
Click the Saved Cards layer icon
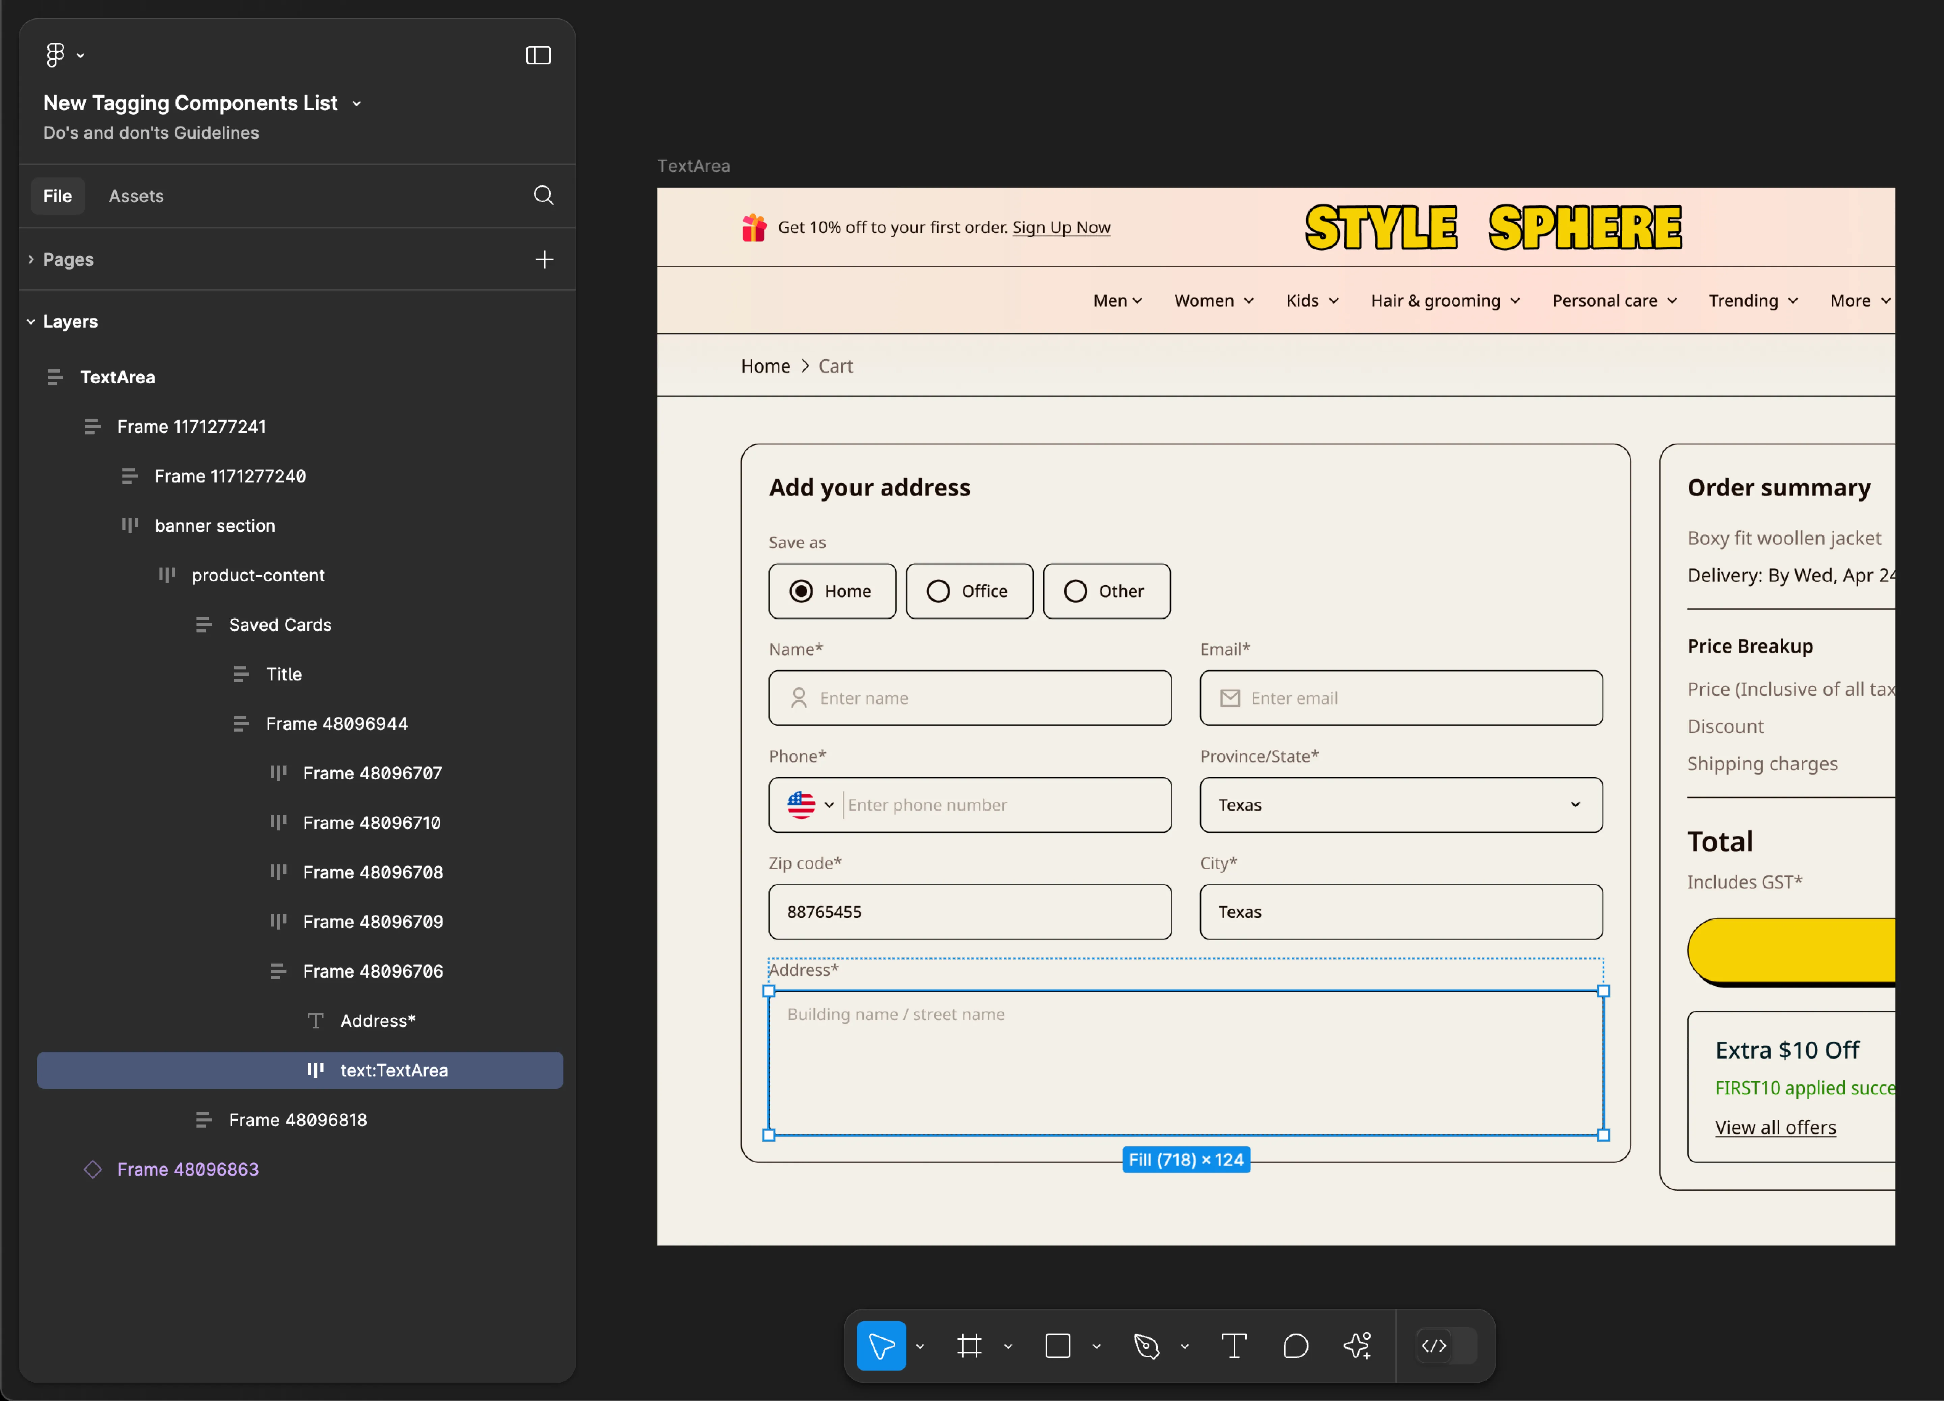203,625
